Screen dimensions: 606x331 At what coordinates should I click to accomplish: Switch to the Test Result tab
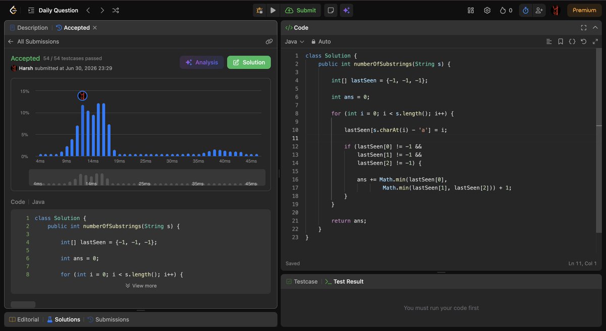click(344, 281)
